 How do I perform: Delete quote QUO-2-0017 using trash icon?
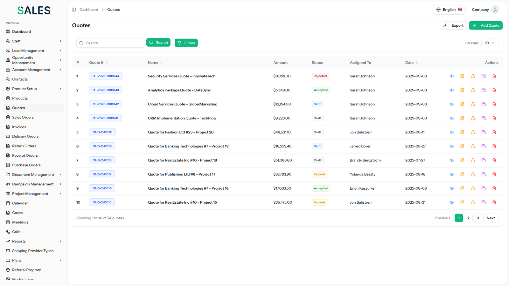pos(494,174)
